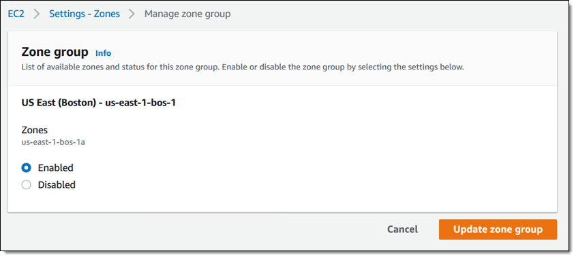Click the Disabled option label
Viewport: 576px width, 258px height.
click(57, 184)
